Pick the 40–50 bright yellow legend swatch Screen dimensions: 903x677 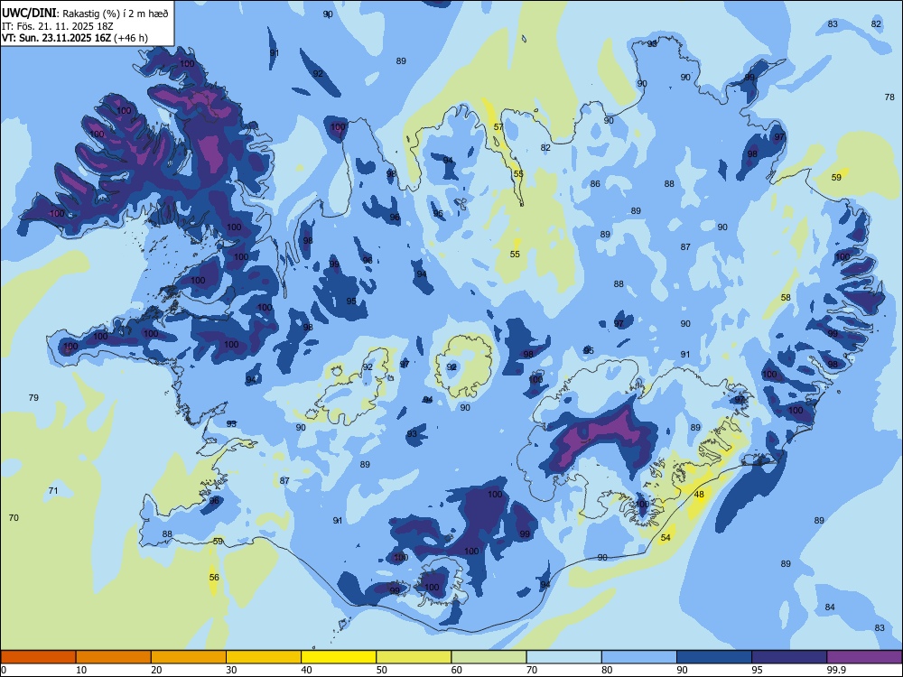click(339, 657)
